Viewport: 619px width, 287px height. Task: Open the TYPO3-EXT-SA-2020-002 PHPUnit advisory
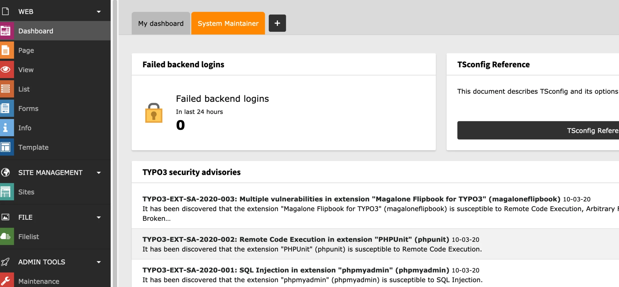point(296,239)
